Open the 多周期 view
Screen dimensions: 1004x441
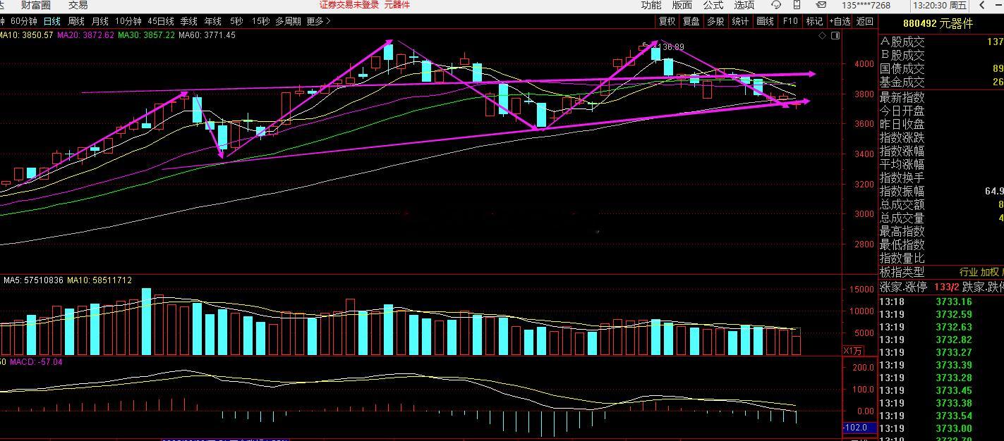point(289,21)
